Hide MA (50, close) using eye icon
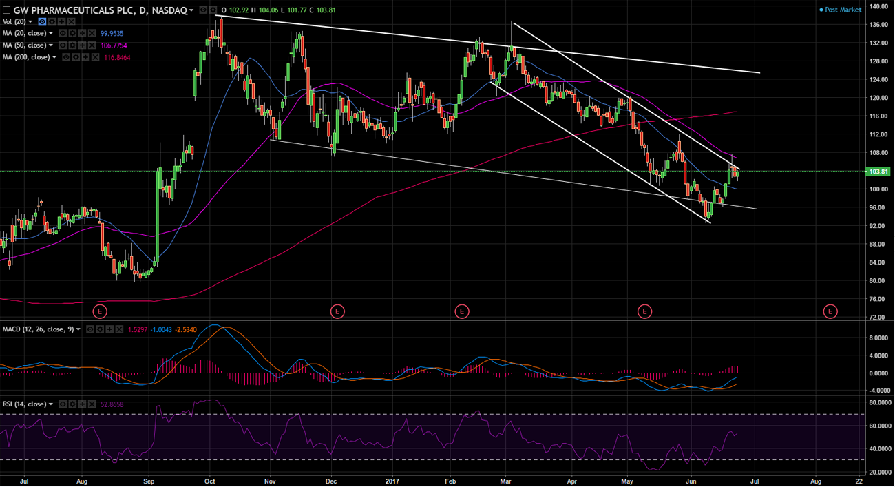Screen dimensions: 895x487 tap(63, 45)
